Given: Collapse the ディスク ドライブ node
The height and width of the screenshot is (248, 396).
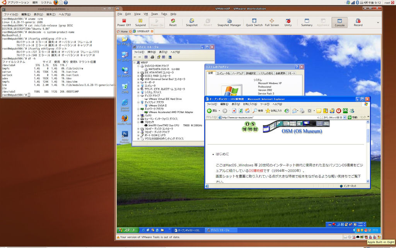Looking at the screenshot, I should (138, 96).
